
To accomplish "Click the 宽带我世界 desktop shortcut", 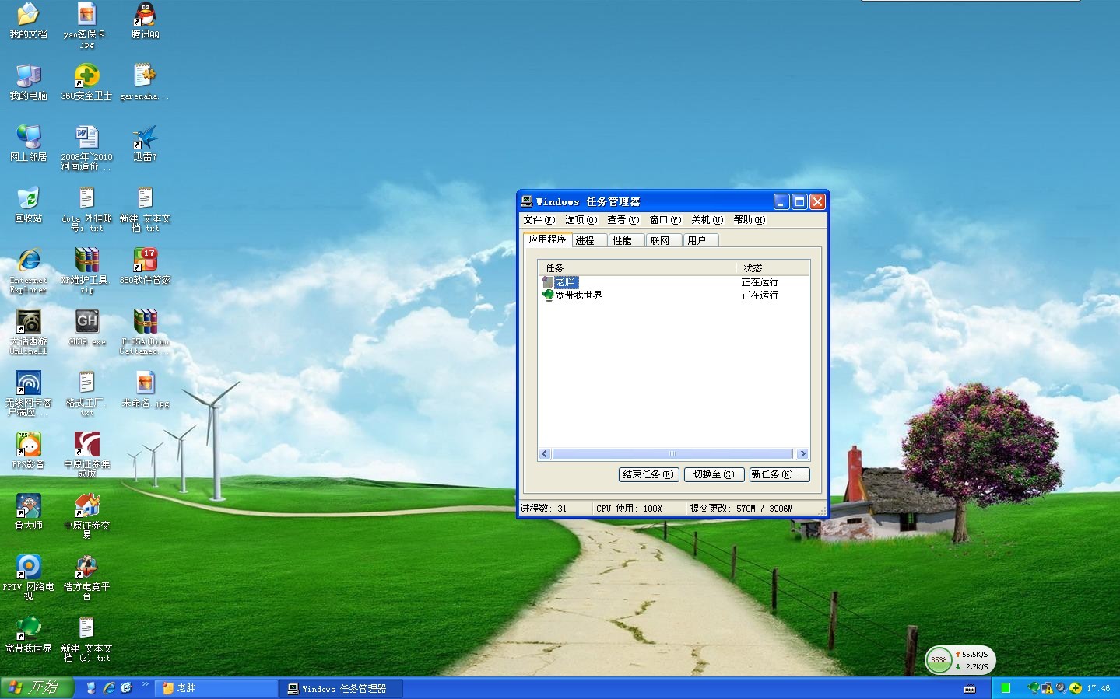I will [28, 635].
